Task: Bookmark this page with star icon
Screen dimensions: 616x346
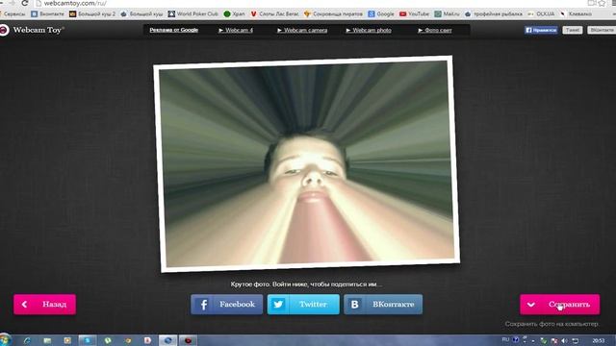Action: pos(603,3)
